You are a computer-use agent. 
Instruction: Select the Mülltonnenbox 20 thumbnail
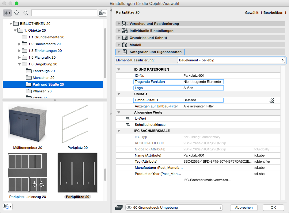pyautogui.click(x=28, y=124)
